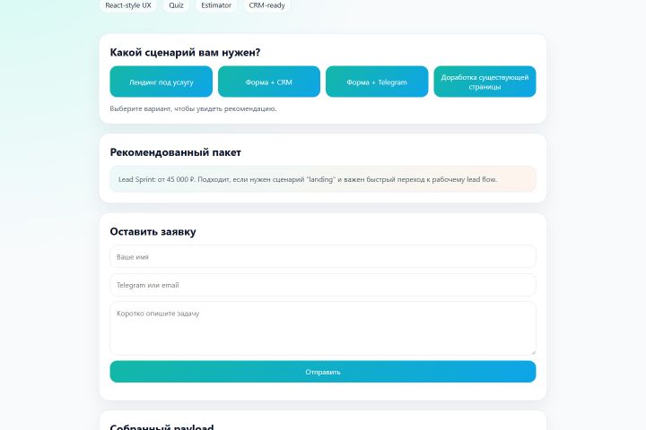Click the Lead Sprint recommendation box
This screenshot has width=646, height=430.
point(323,179)
